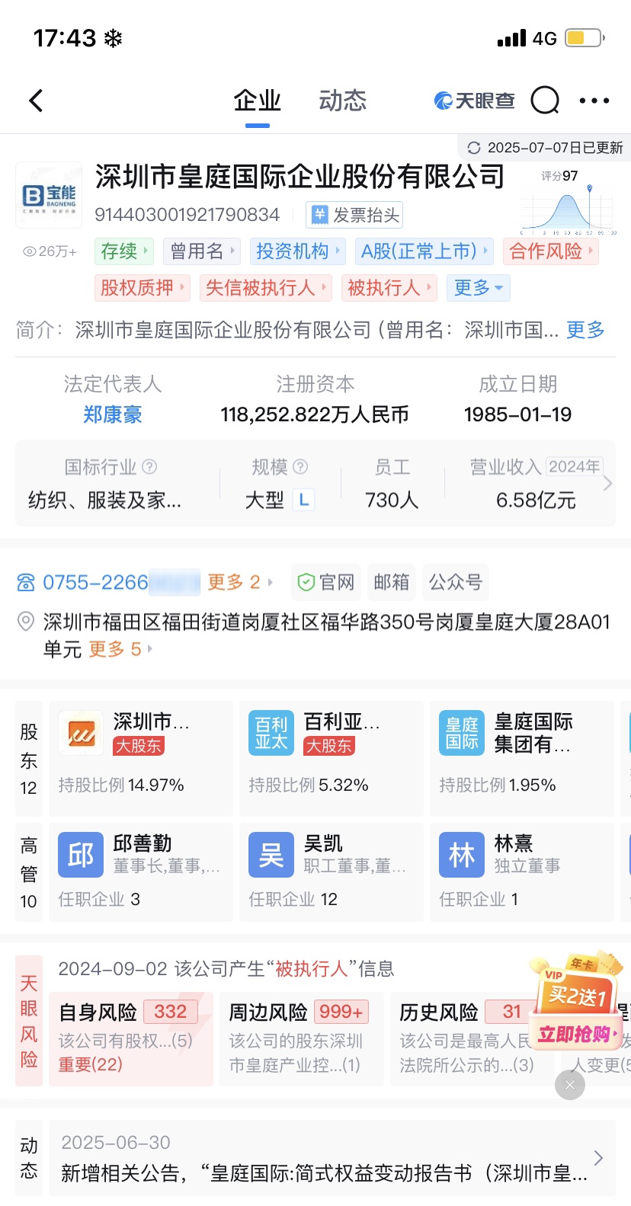Open the 高管 10 executives section
The width and height of the screenshot is (631, 1206).
pyautogui.click(x=29, y=872)
